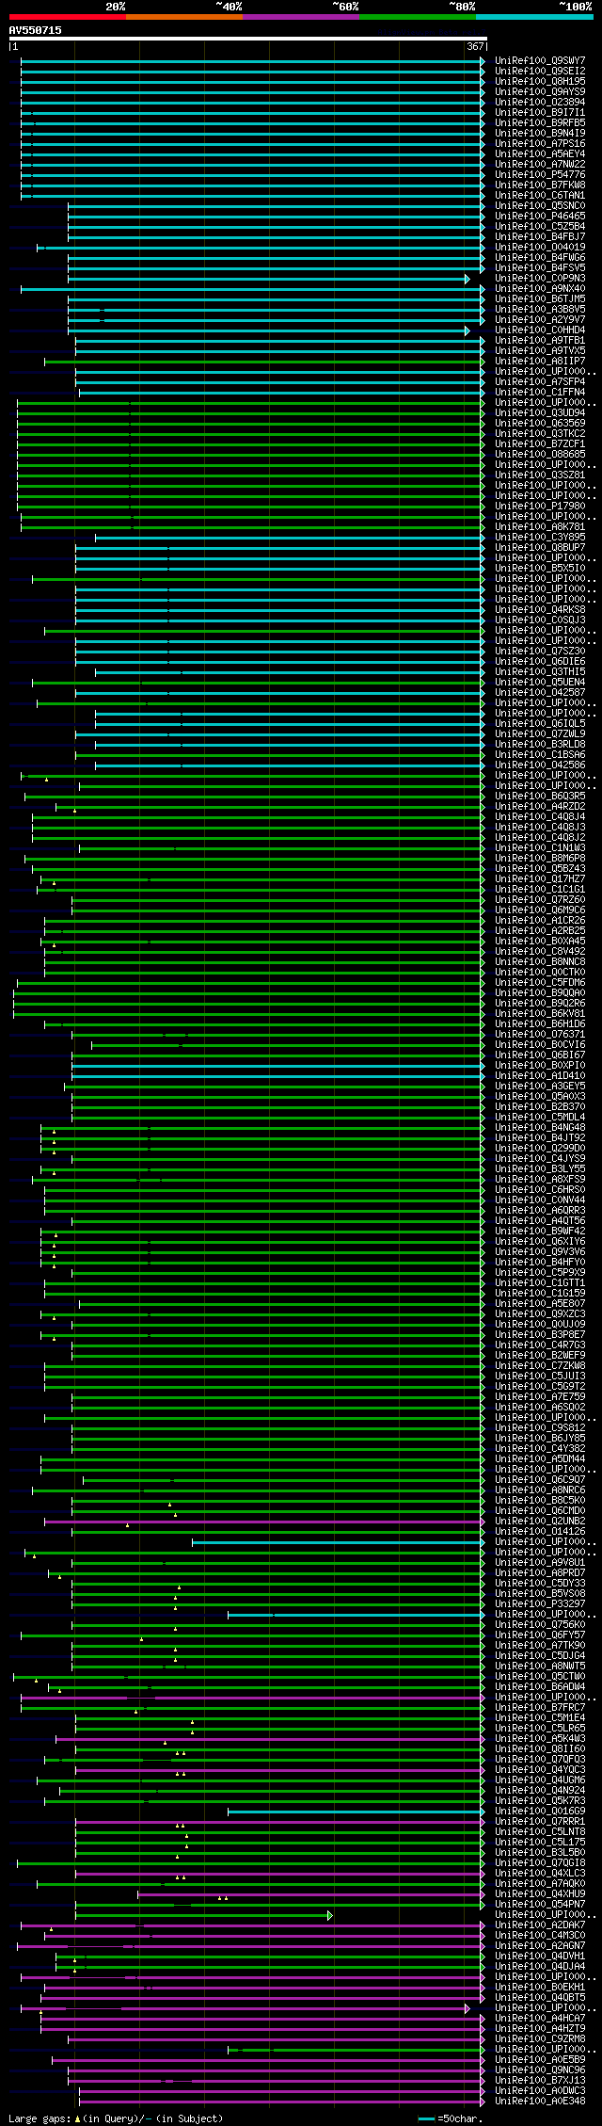This screenshot has height=2126, width=602.
Task: Click label UniRef100_O04019
Action: click(x=540, y=247)
